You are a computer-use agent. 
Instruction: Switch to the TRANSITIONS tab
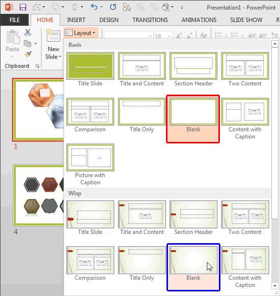[150, 20]
